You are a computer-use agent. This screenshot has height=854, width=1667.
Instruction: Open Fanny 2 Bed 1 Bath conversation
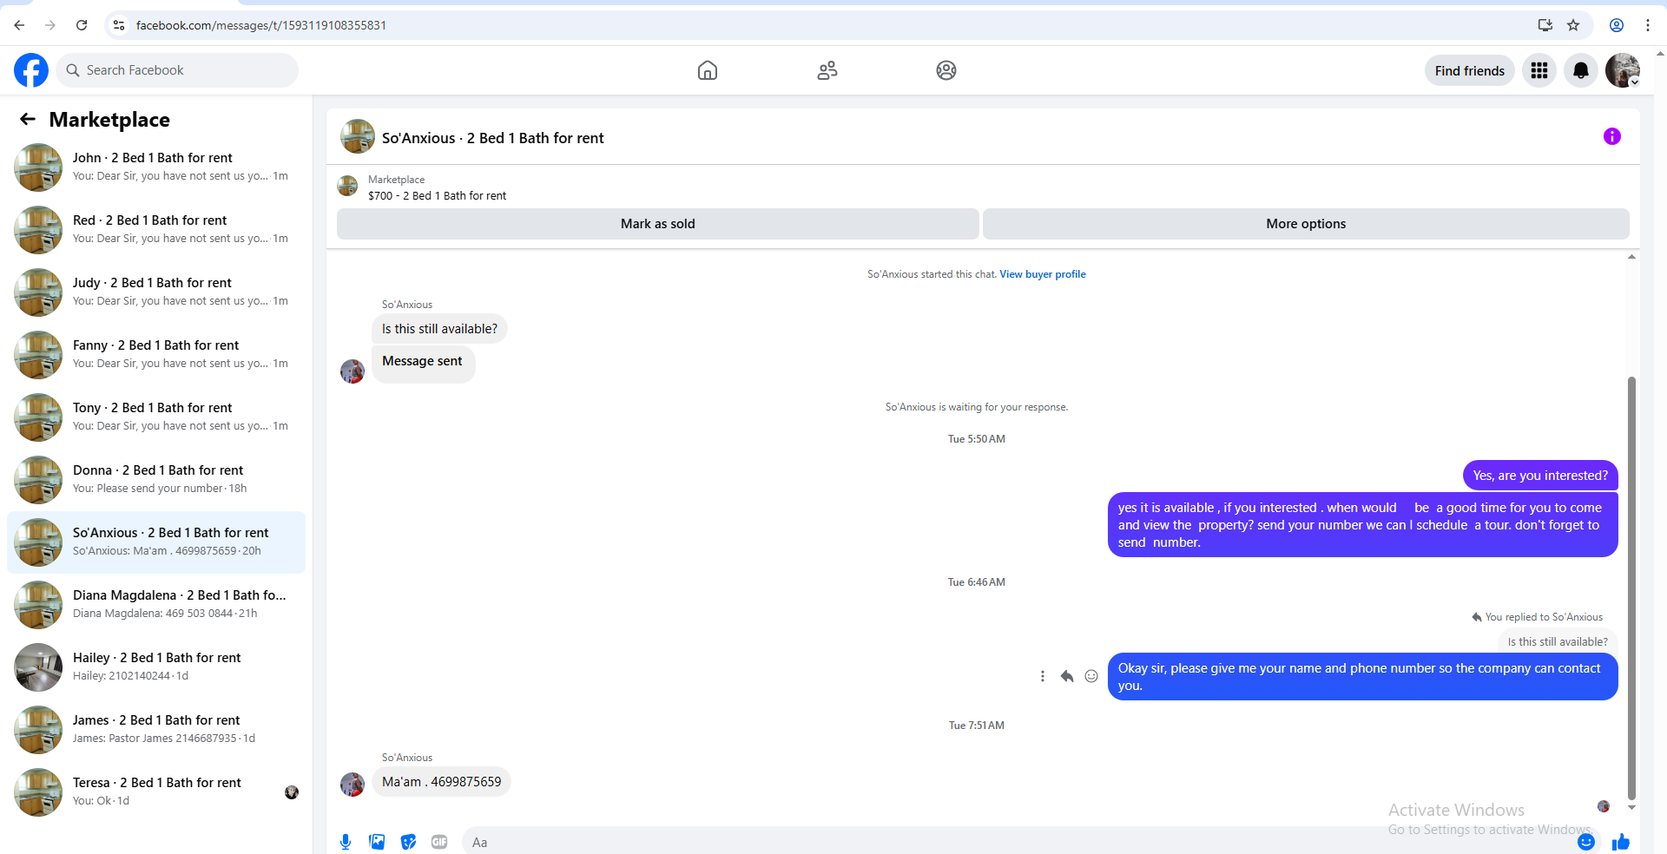[156, 355]
